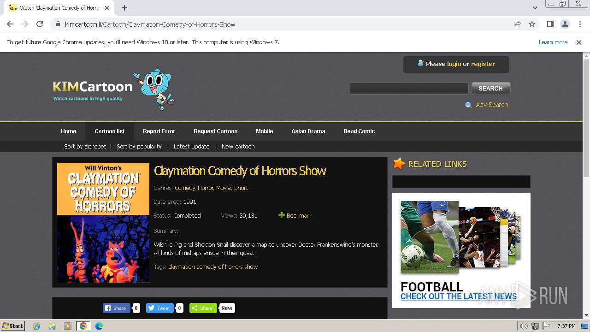Reload the current page
The width and height of the screenshot is (590, 332).
[x=40, y=24]
